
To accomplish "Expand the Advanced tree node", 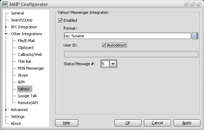I will 6,110.
